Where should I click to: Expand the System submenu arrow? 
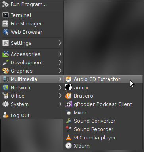coord(60,104)
